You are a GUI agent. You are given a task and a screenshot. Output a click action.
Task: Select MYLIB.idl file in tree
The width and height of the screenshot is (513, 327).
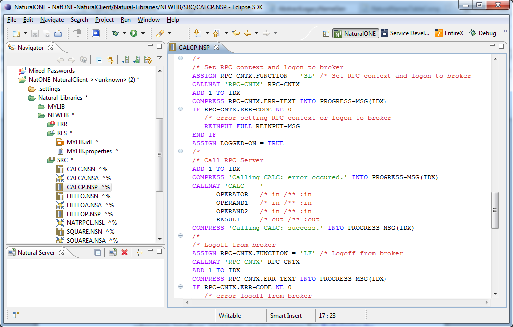(79, 142)
